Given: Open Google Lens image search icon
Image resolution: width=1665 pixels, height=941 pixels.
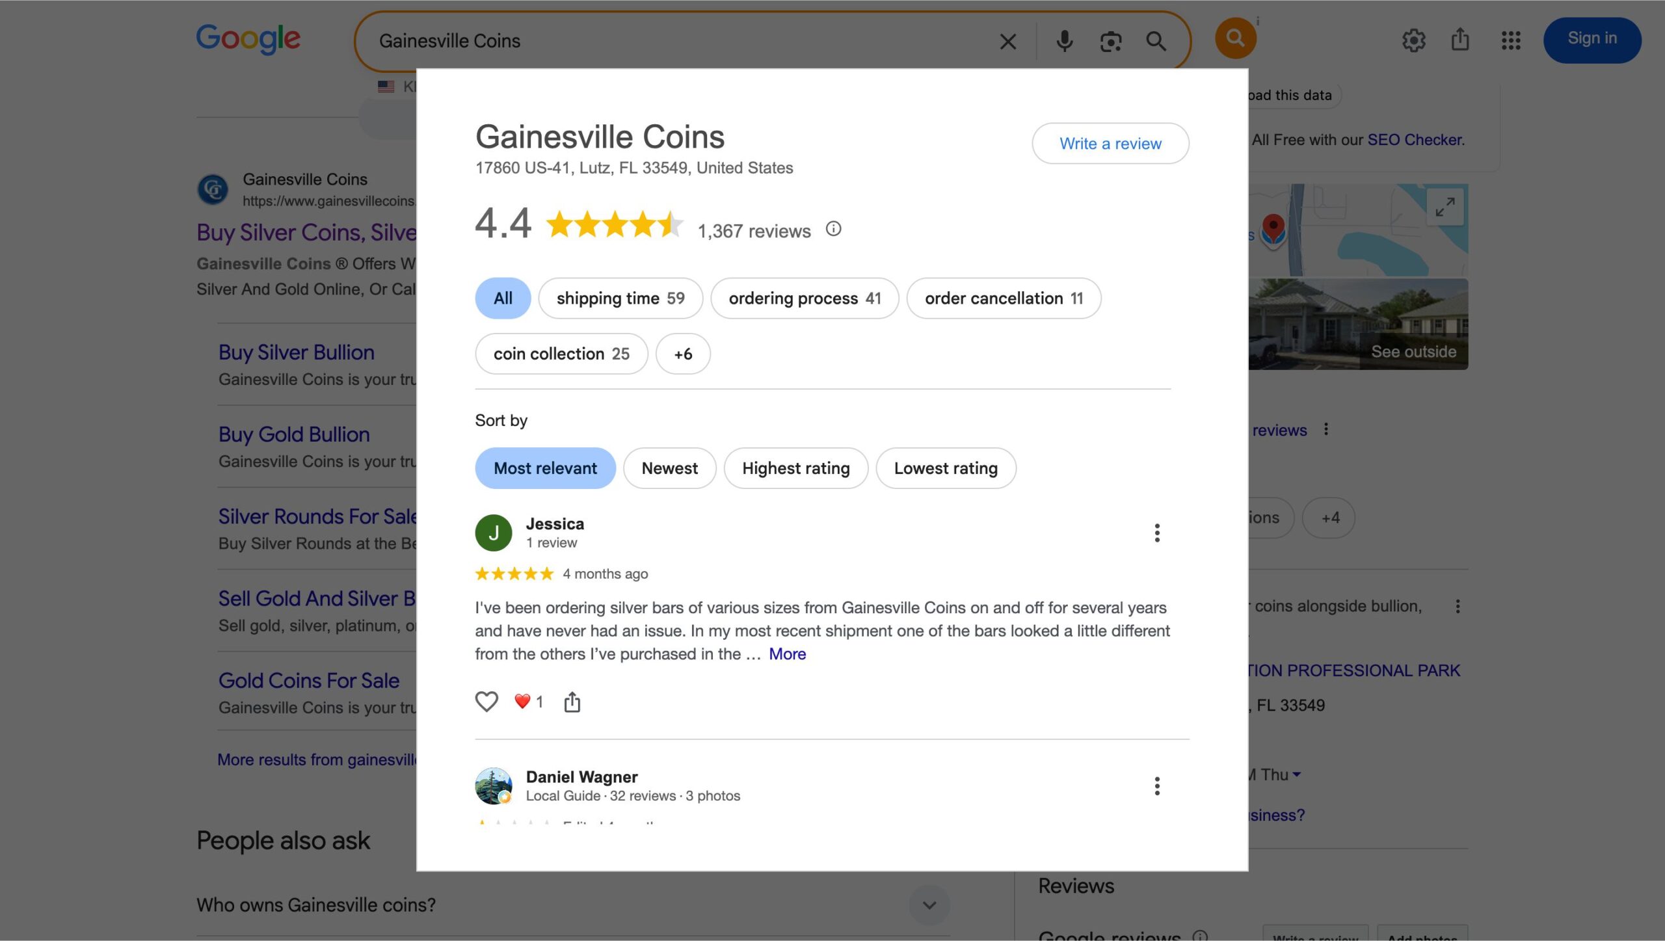Looking at the screenshot, I should (x=1110, y=41).
